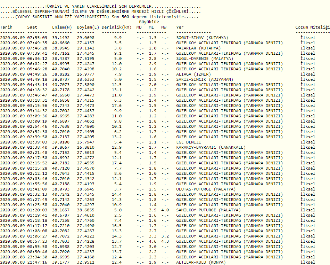Image resolution: width=330 pixels, height=265 pixels.
Task: Click the "Saat" column header
Action: tap(32, 27)
